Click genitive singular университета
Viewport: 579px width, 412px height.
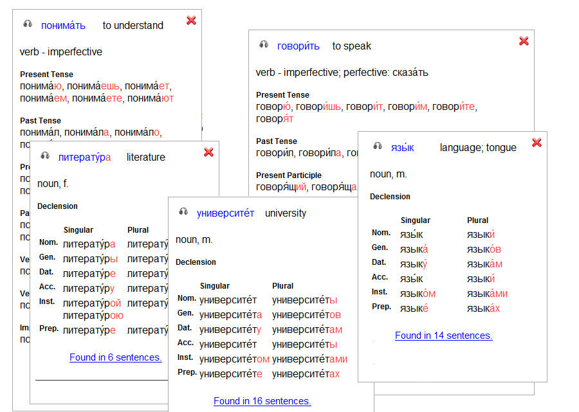pyautogui.click(x=231, y=315)
